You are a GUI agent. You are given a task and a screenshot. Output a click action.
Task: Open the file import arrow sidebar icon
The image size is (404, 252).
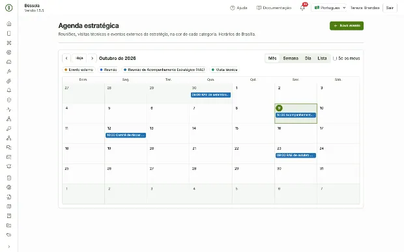tap(8, 197)
